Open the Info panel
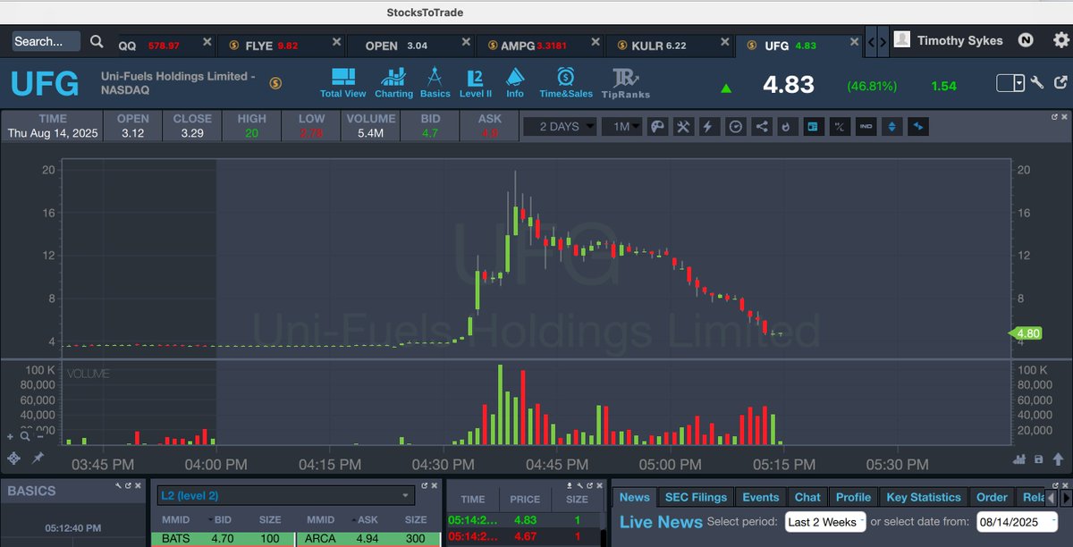 coord(515,82)
